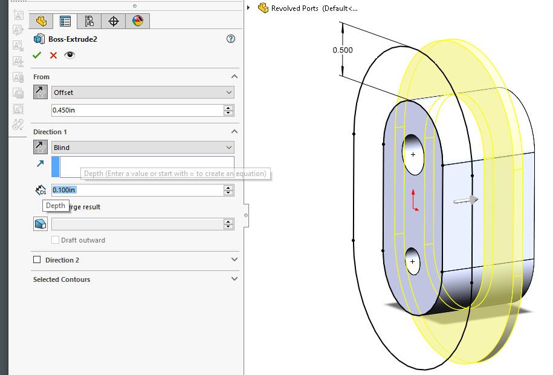553x375 pixels.
Task: Toggle the Draft outward checkbox
Action: (56, 240)
